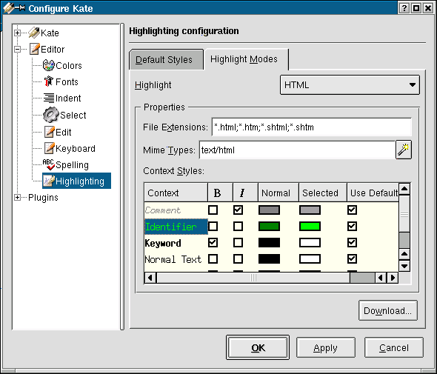Click the context list scroll up arrow at top
The height and width of the screenshot is (374, 437).
(404, 190)
